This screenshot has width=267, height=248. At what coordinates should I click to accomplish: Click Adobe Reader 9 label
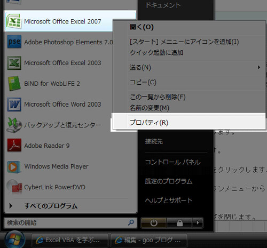[47, 146]
